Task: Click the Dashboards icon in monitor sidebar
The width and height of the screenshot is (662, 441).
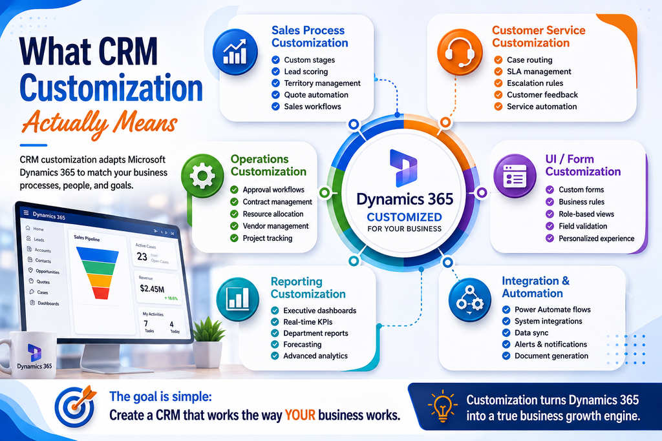Action: coord(32,302)
